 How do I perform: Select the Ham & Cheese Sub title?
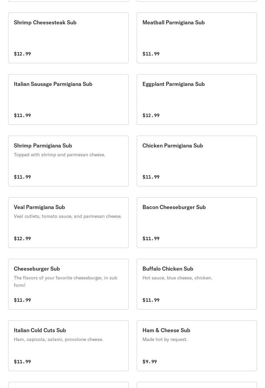[x=166, y=330]
